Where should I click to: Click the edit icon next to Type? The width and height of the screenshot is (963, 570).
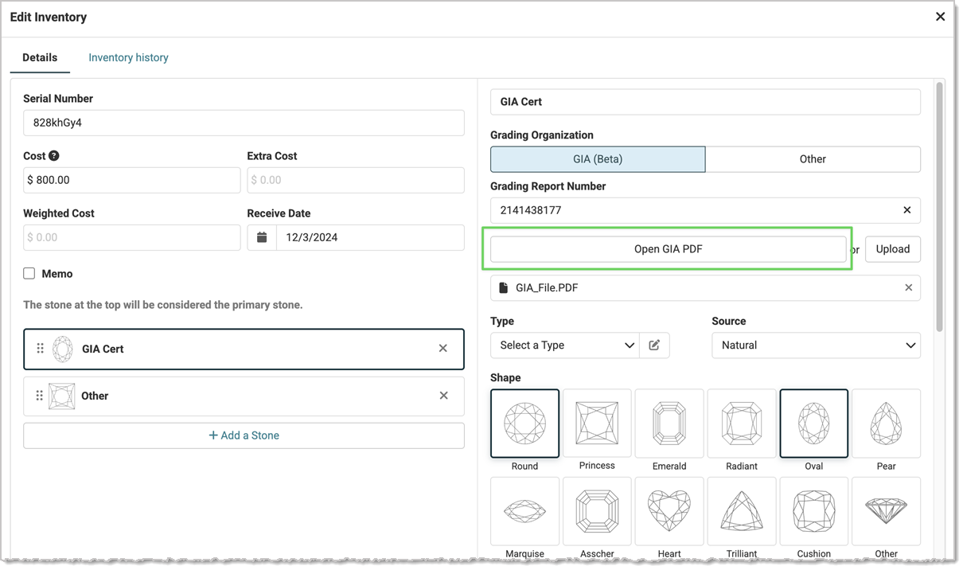(x=654, y=346)
